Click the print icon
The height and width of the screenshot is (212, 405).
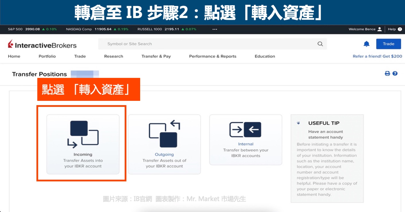387,74
